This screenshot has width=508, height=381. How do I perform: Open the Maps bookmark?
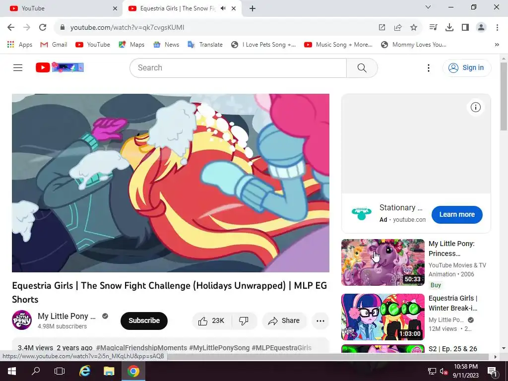(x=131, y=45)
